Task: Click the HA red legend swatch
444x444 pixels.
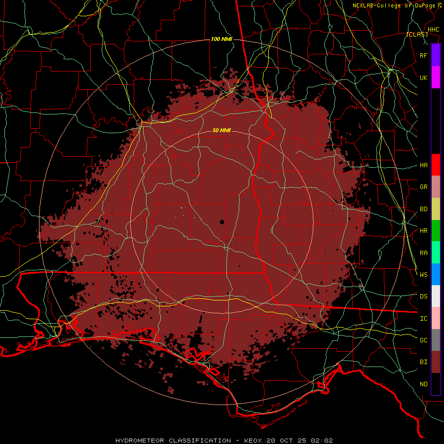Action: click(x=436, y=165)
